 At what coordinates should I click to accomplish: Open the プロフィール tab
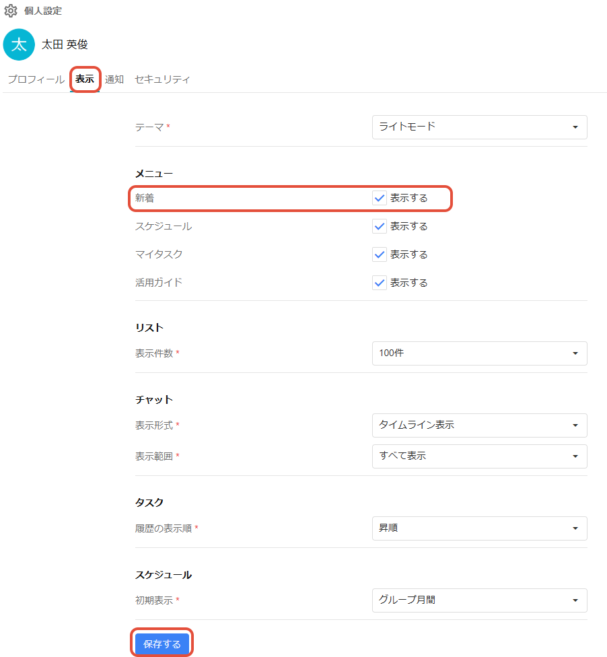pyautogui.click(x=36, y=79)
